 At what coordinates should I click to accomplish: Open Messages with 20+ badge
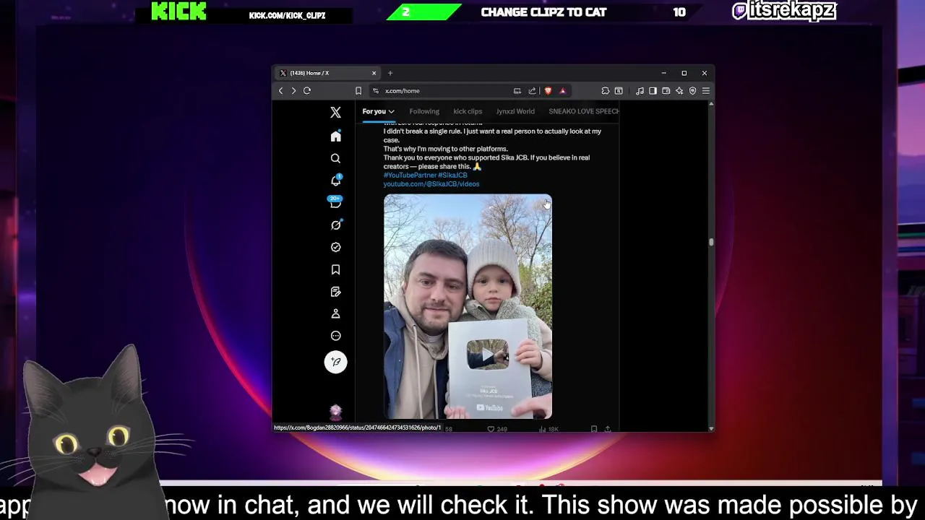tap(335, 202)
